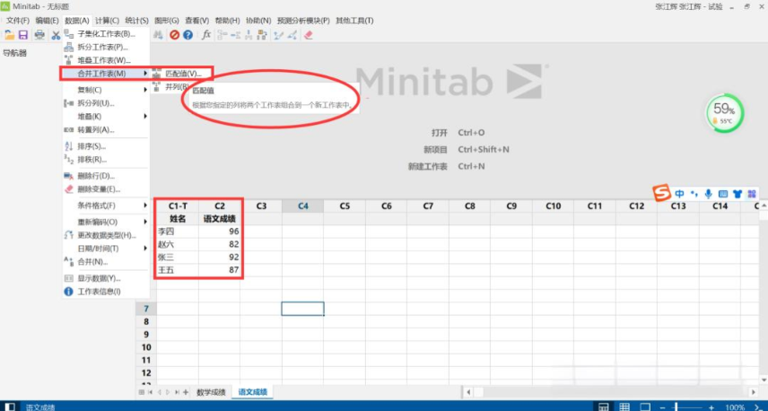
Task: Open the 文件(F) menu
Action: (18, 21)
